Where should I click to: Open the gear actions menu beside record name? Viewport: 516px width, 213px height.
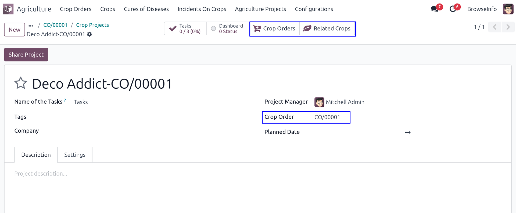[89, 34]
